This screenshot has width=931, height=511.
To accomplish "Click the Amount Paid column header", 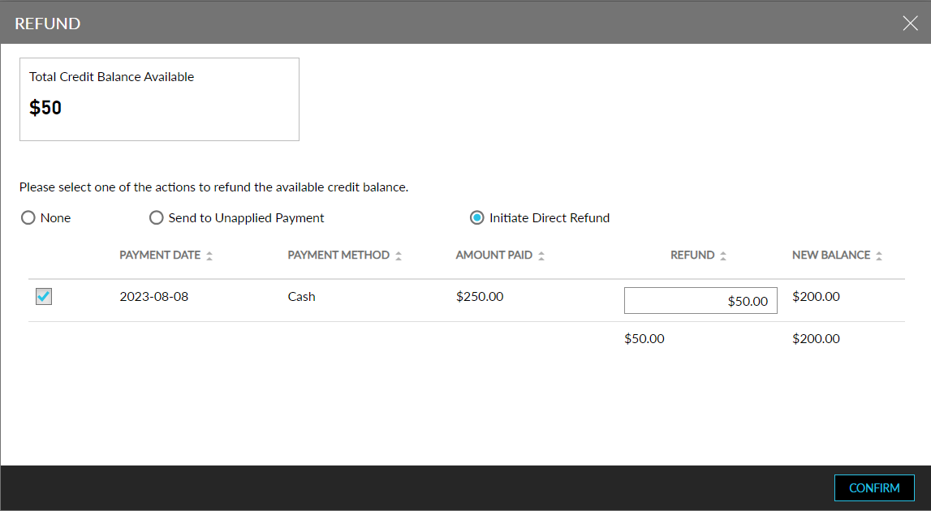I will 494,254.
